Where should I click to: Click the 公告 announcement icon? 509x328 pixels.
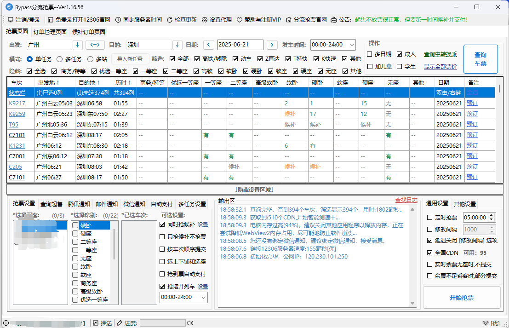pyautogui.click(x=334, y=20)
